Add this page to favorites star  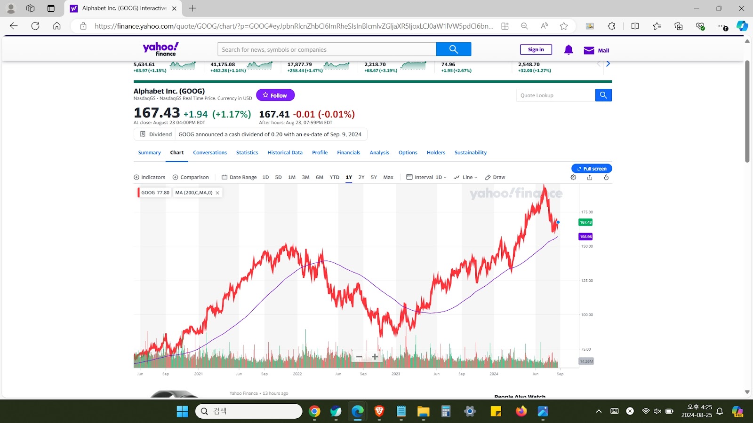pos(564,26)
